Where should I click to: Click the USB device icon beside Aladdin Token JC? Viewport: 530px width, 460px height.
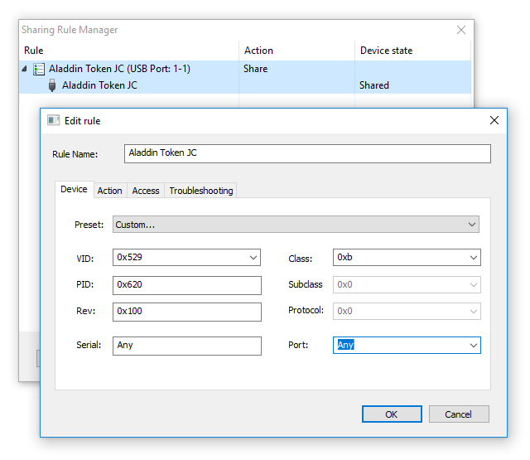pyautogui.click(x=52, y=85)
